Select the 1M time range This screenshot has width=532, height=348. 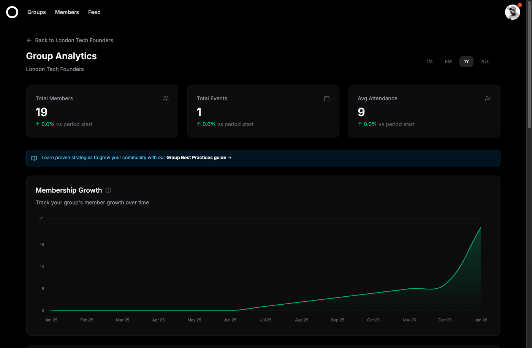point(429,61)
